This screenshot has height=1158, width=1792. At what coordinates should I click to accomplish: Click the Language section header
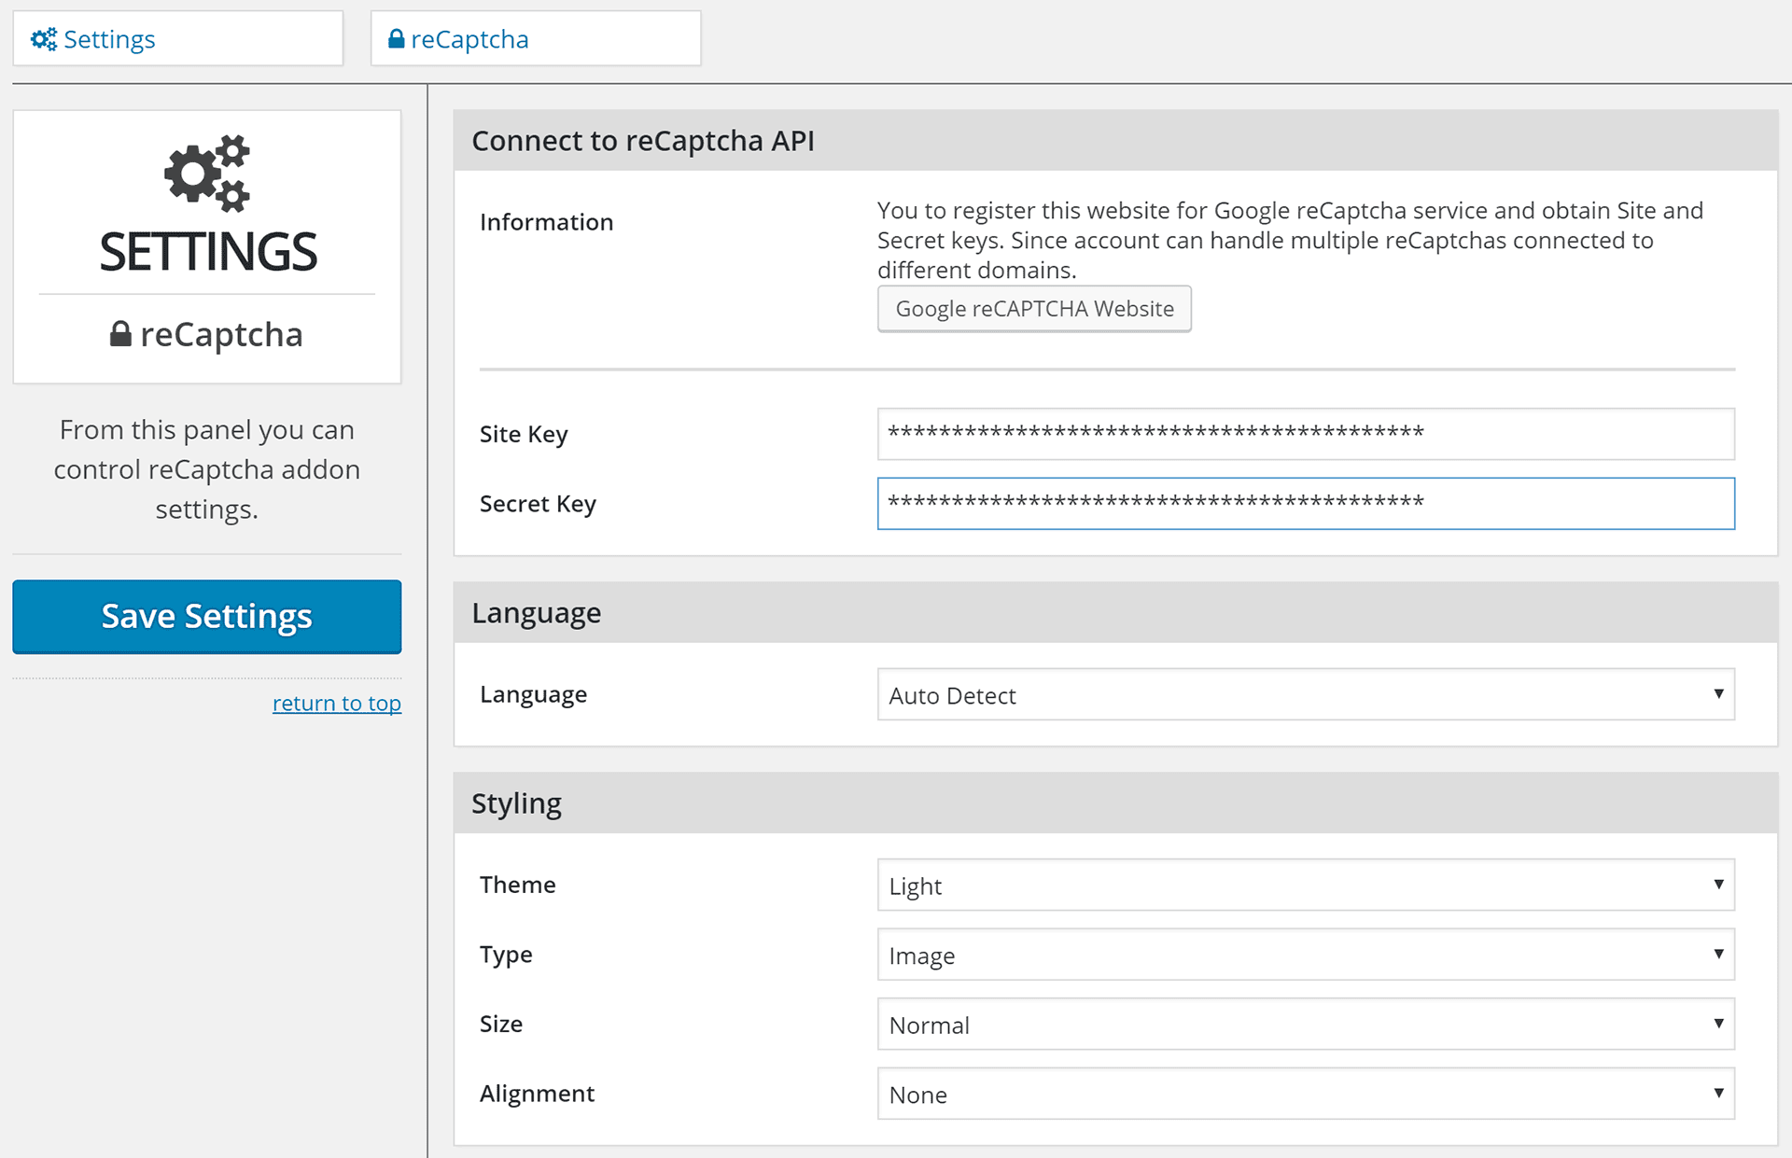tap(1115, 613)
